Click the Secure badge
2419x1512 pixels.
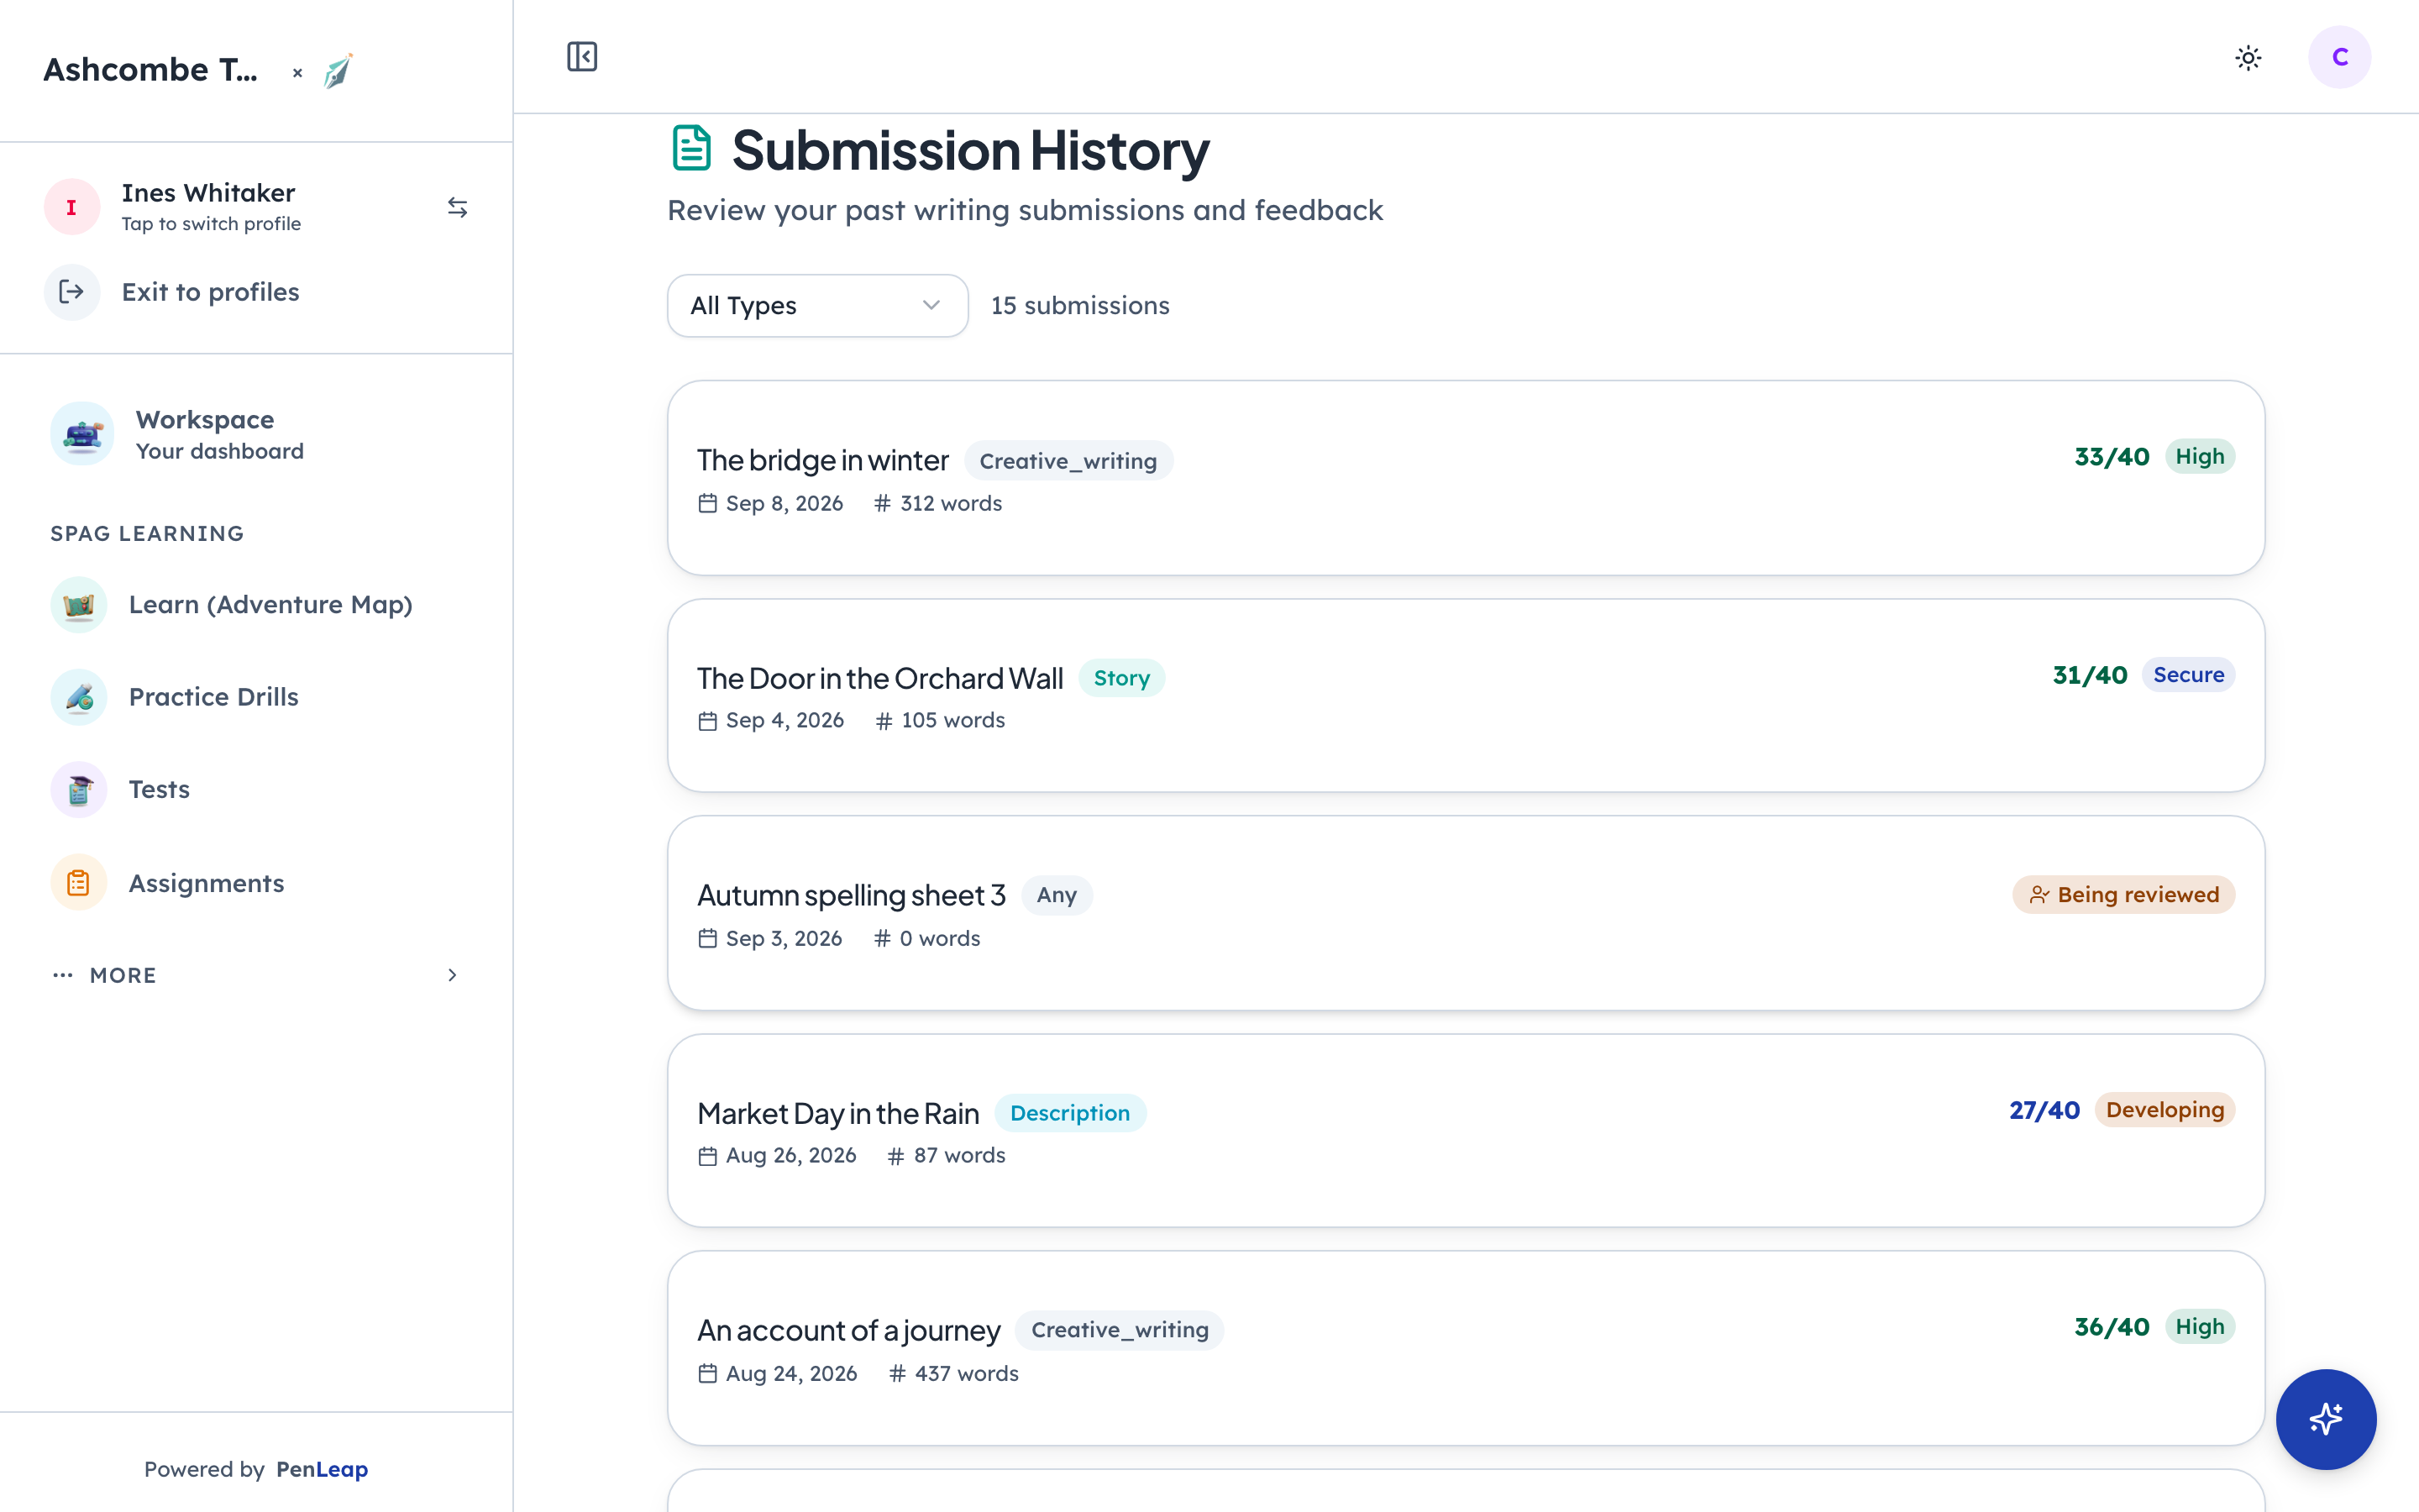[2188, 675]
